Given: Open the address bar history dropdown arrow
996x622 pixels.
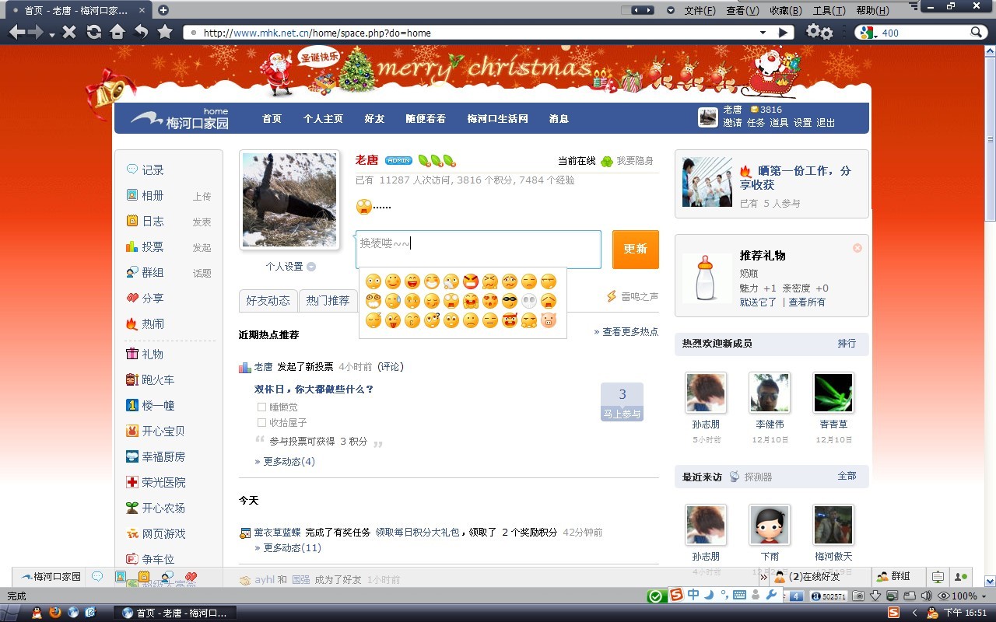Looking at the screenshot, I should click(763, 33).
